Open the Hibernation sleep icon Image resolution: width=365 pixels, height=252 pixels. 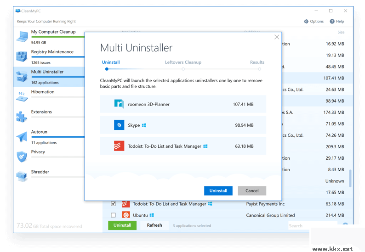22,96
